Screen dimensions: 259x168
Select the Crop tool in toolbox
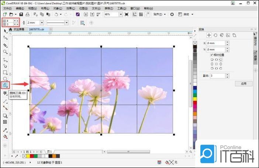coord(5,45)
